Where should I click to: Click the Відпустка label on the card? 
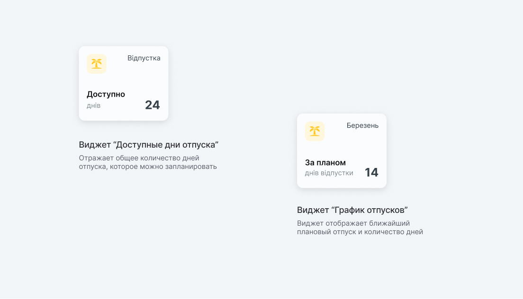144,58
